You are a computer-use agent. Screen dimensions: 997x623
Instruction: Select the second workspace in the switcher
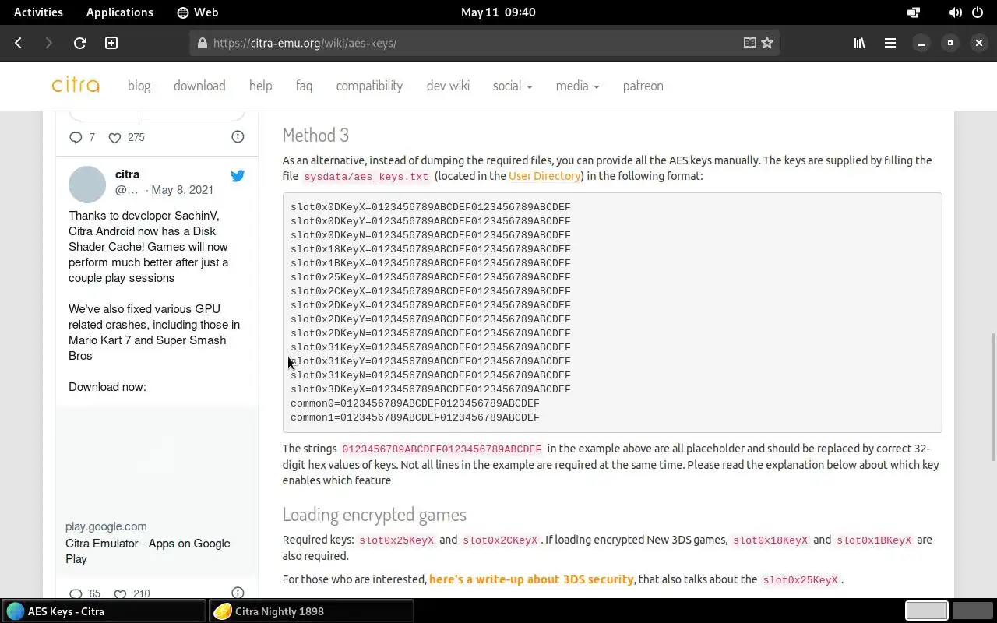point(972,611)
